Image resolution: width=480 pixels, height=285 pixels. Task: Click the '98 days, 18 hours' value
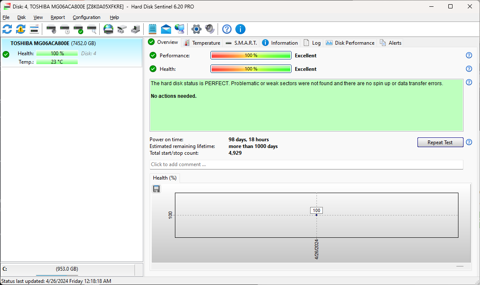(x=248, y=140)
